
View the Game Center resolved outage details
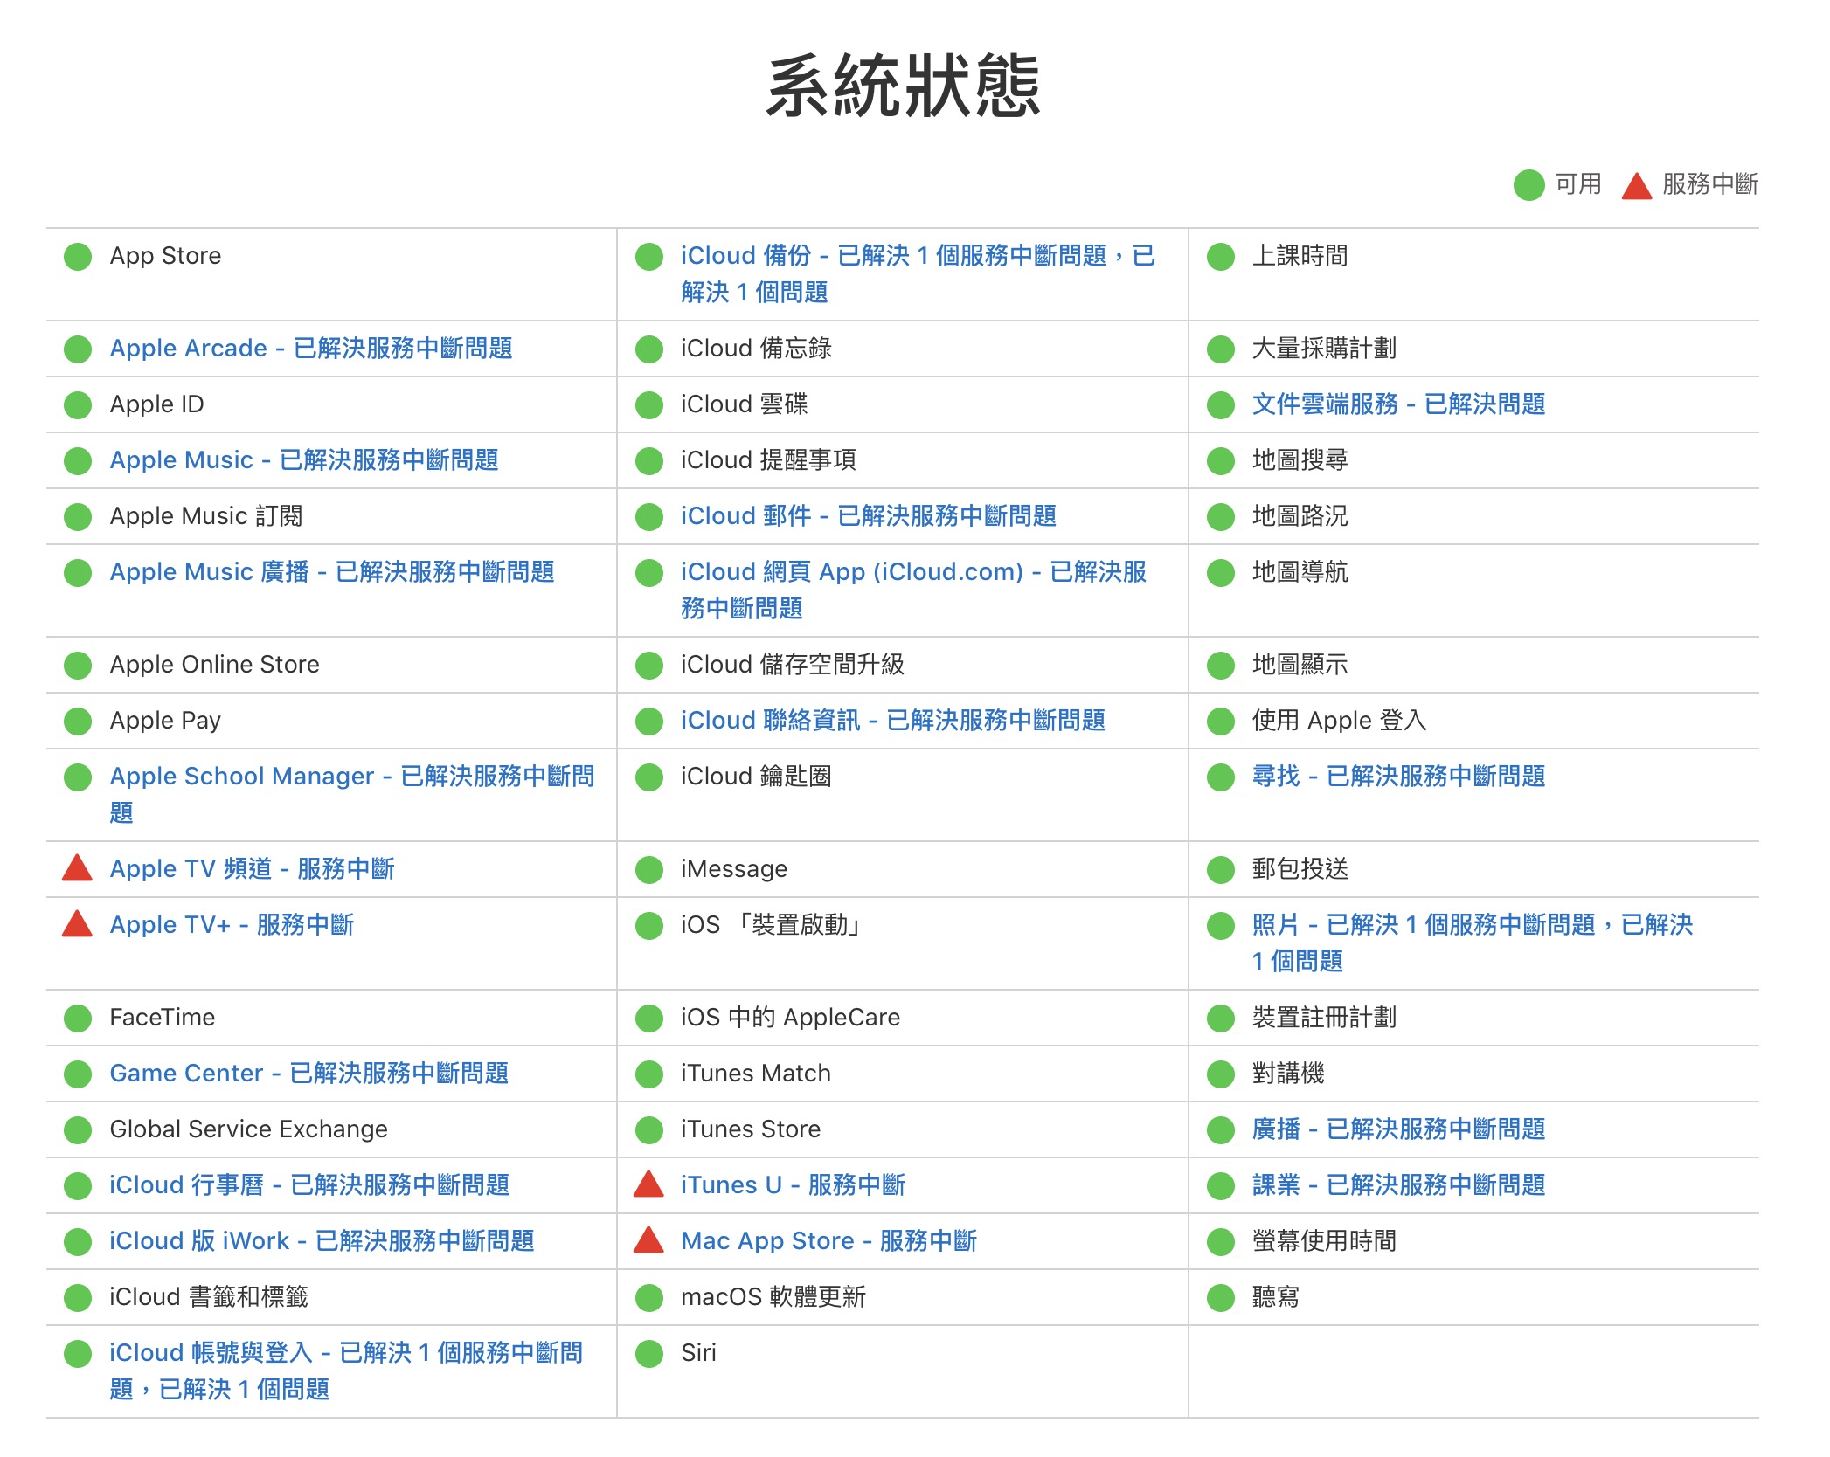309,1073
